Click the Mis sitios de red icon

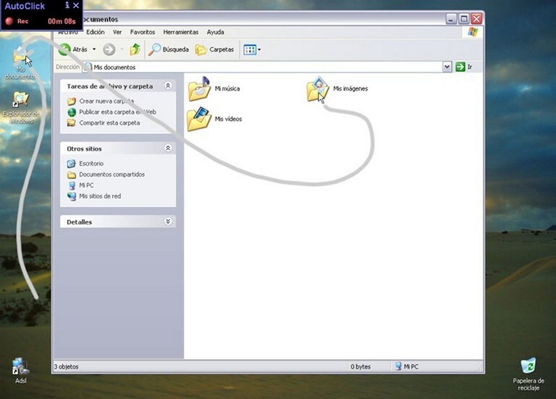click(x=72, y=196)
